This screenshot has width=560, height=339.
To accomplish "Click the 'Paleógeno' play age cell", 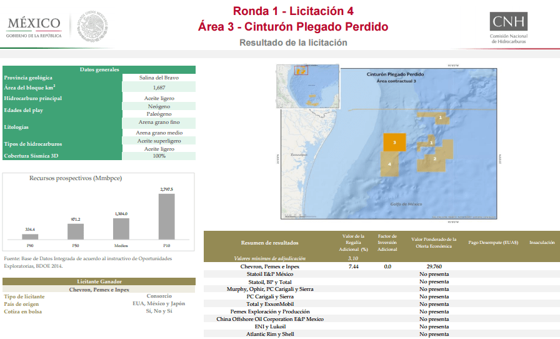I will [159, 114].
